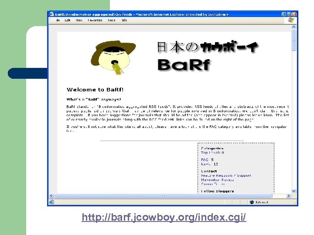Minimize the Internet Explorer window

point(283,14)
